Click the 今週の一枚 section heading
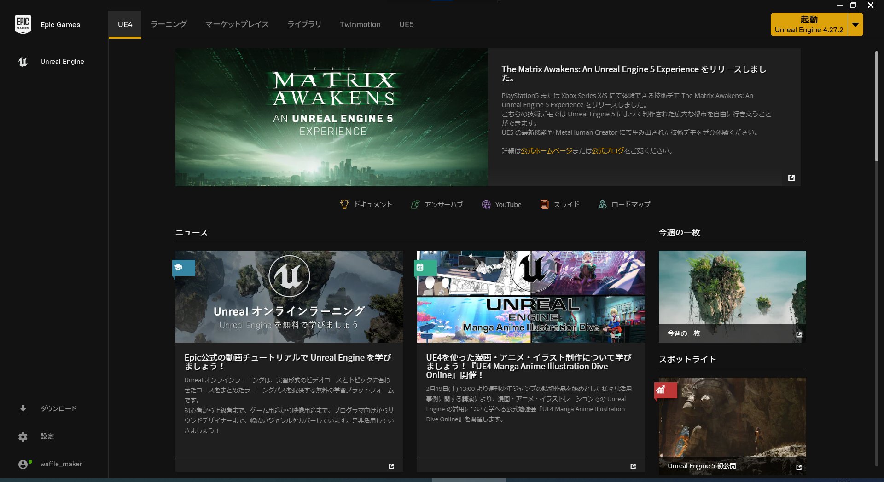The height and width of the screenshot is (482, 884). (680, 233)
